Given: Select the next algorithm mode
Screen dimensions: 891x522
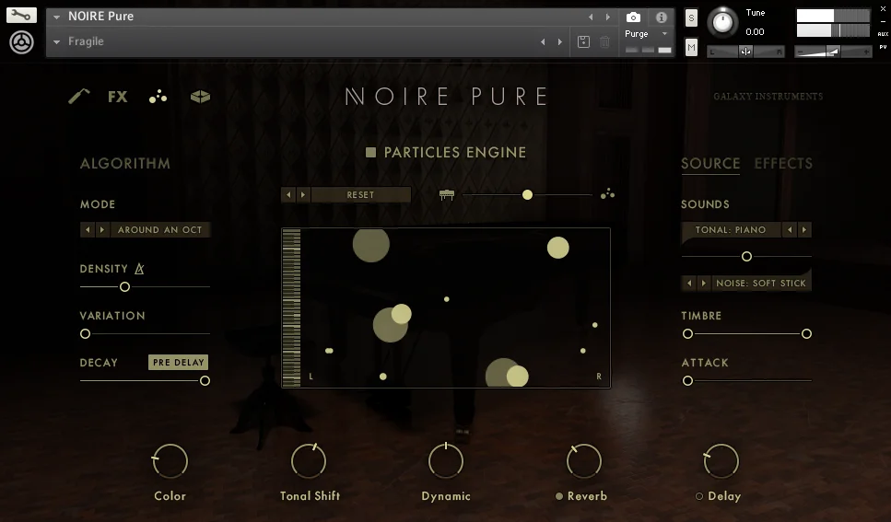Looking at the screenshot, I should click(102, 229).
